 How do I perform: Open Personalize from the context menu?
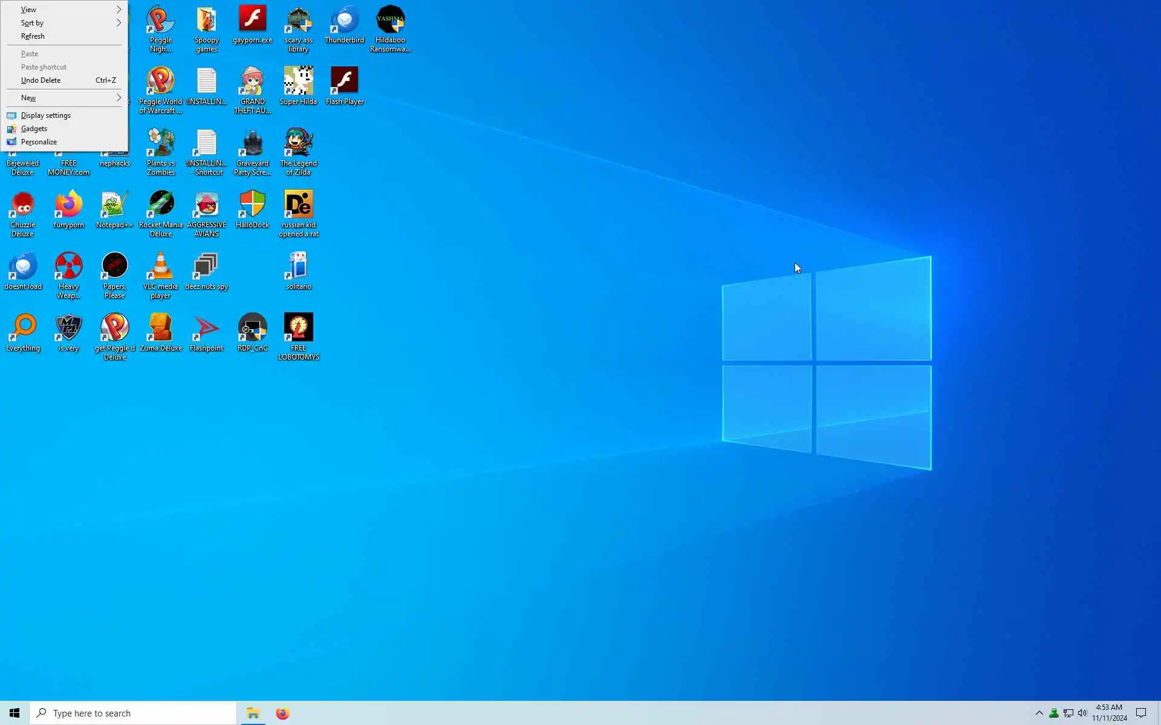[39, 142]
